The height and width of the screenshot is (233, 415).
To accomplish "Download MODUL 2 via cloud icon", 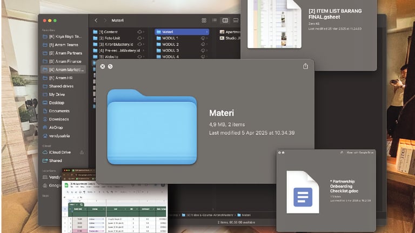I will pyautogui.click(x=203, y=44).
